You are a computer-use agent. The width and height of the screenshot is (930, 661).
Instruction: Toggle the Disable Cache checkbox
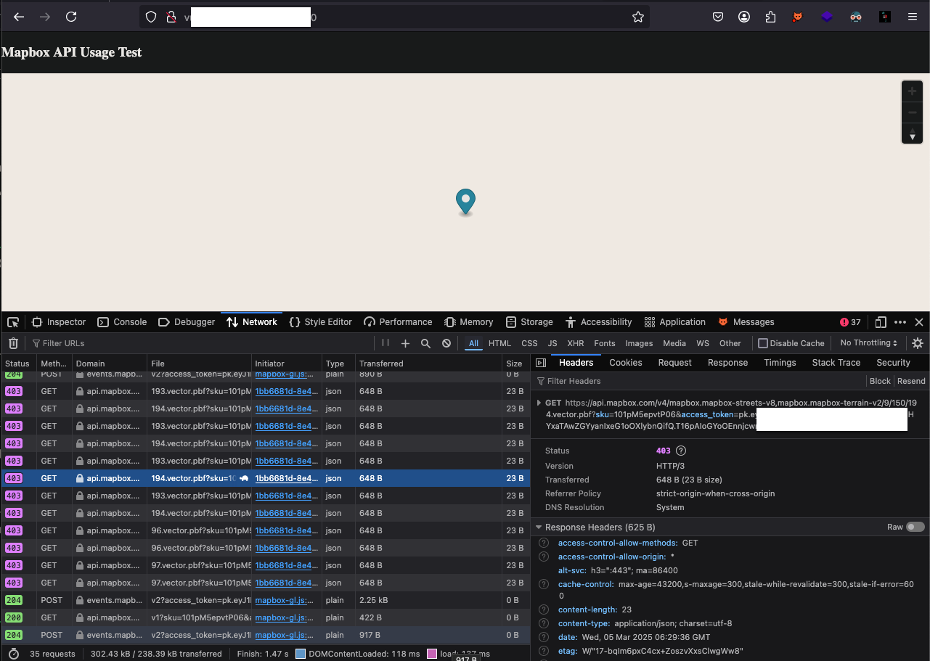click(x=763, y=343)
